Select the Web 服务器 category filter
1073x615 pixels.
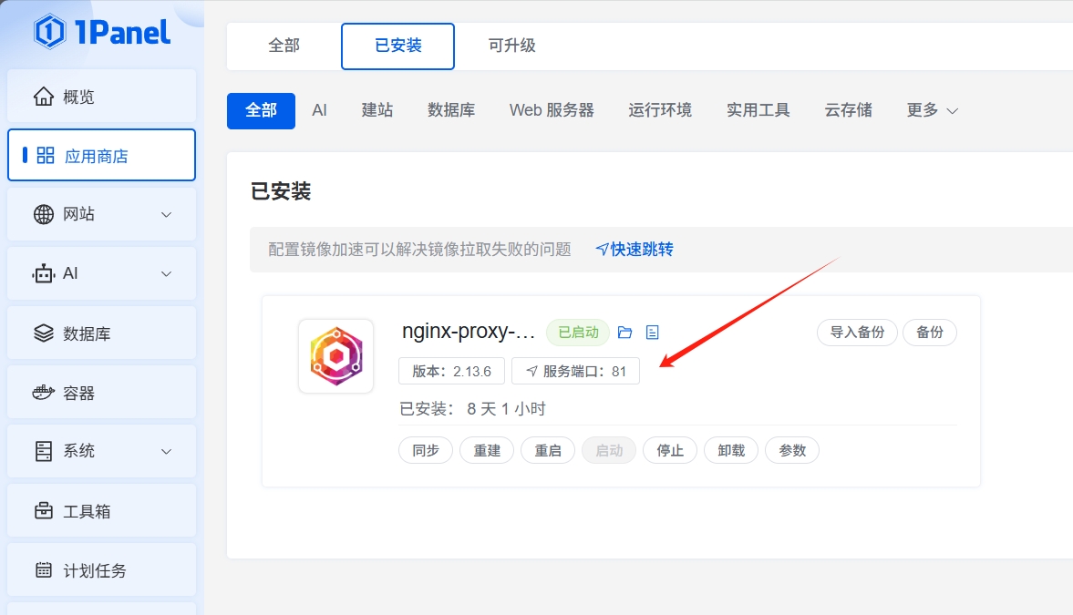[x=552, y=110]
